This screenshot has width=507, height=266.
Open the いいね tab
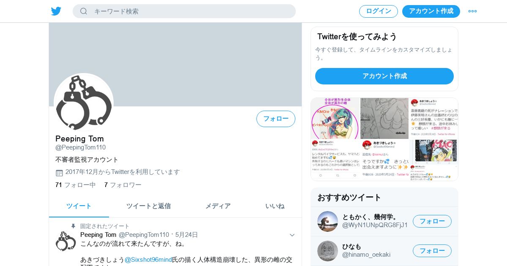pyautogui.click(x=275, y=206)
